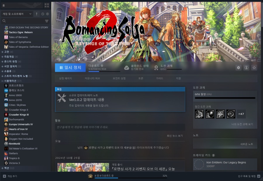Click the recent activity clock icon
The width and height of the screenshot is (263, 181).
click(43, 14)
